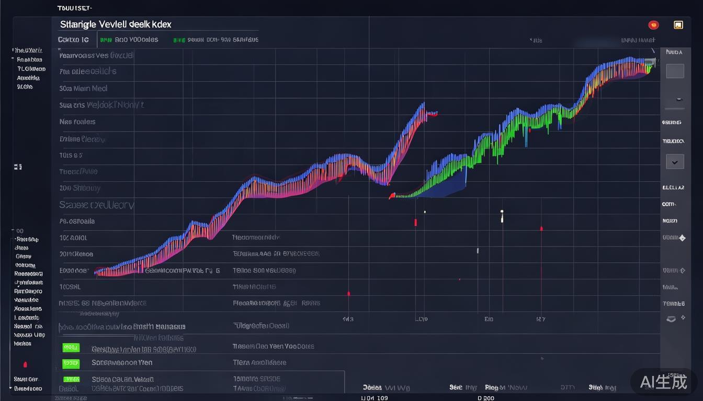
Task: Open the chevron dropdown in right panel
Action: coord(675,162)
